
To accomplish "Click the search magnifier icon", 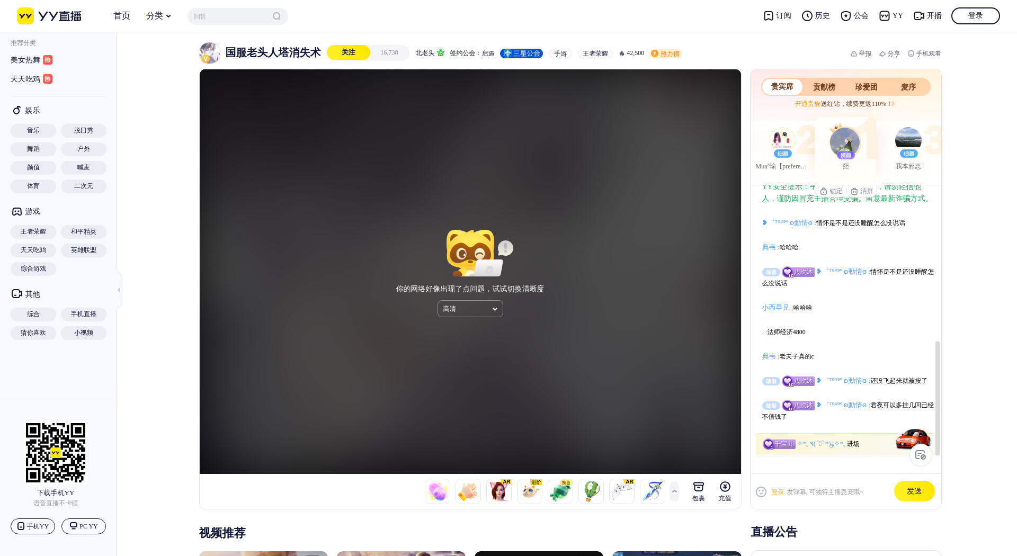I will (276, 16).
